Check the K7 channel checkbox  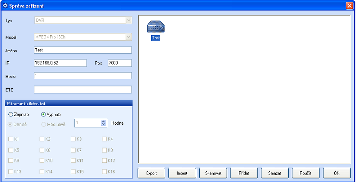[x=73, y=150]
